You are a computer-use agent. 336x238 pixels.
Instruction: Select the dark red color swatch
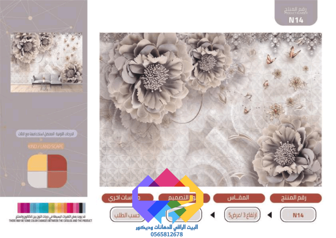point(57,163)
